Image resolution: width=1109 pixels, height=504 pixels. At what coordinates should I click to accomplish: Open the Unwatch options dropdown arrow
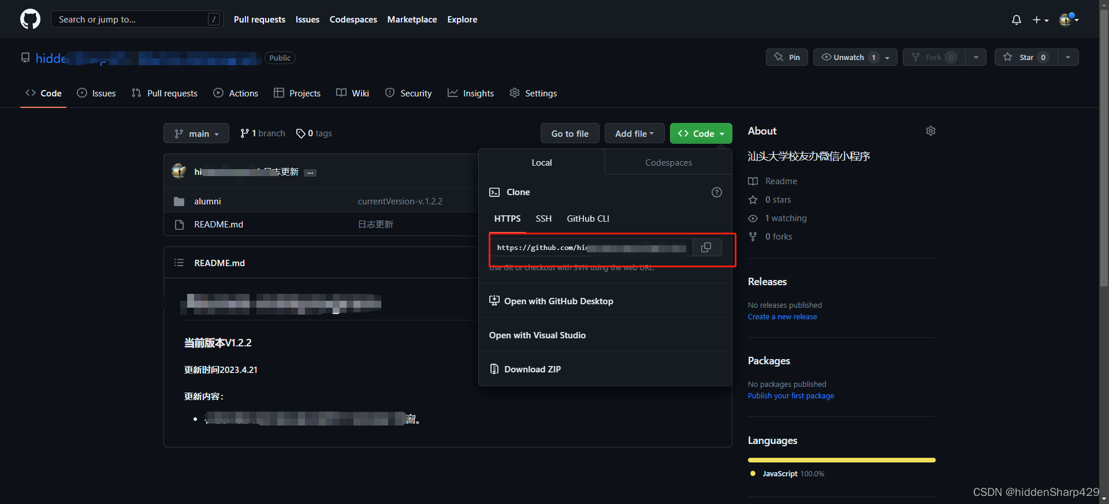coord(888,57)
